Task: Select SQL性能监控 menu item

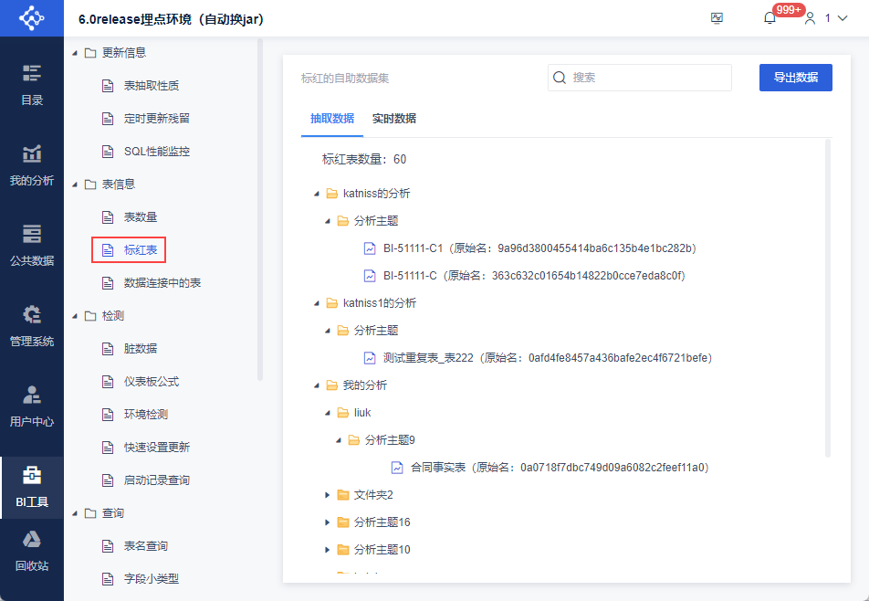Action: click(x=156, y=152)
